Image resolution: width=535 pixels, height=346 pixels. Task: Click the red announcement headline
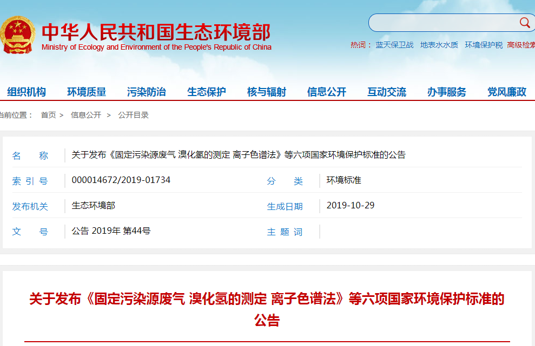click(267, 309)
